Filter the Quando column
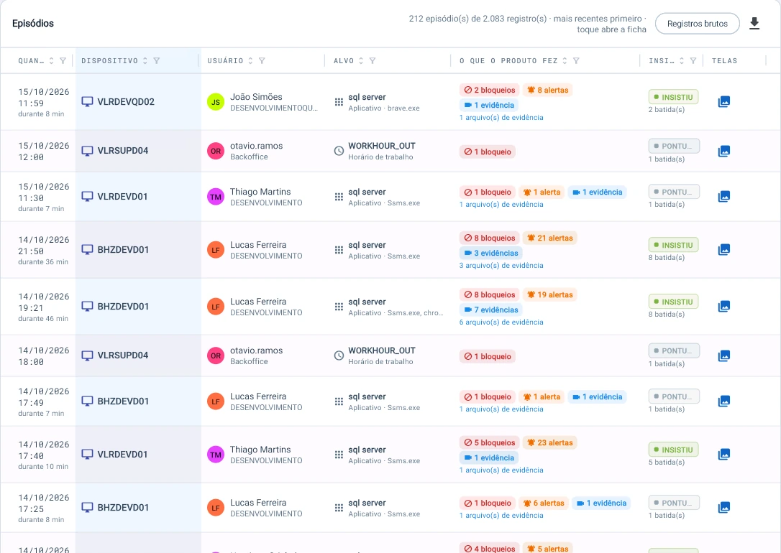This screenshot has width=781, height=553. [63, 60]
